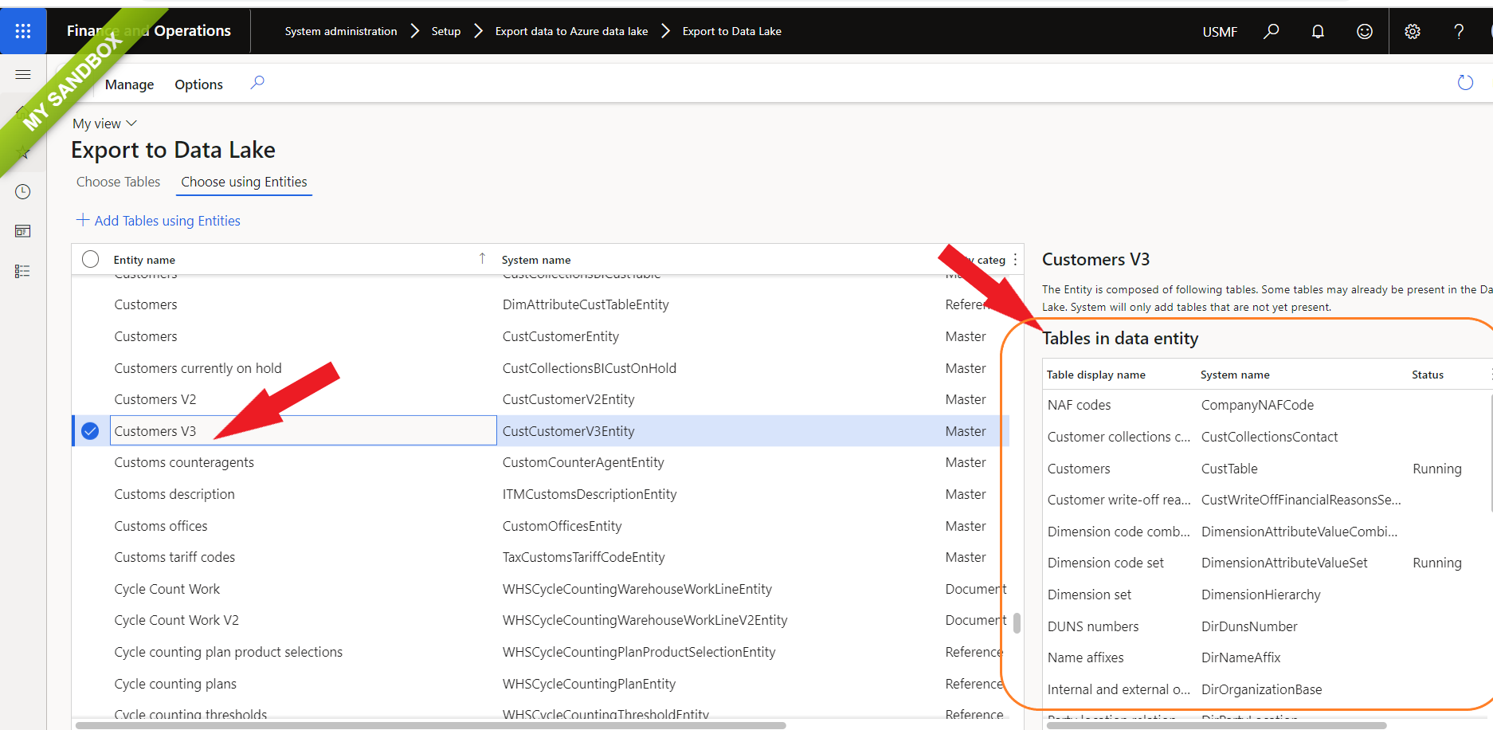Viewport: 1493px width, 730px height.
Task: Expand the My view dropdown
Action: pyautogui.click(x=105, y=124)
